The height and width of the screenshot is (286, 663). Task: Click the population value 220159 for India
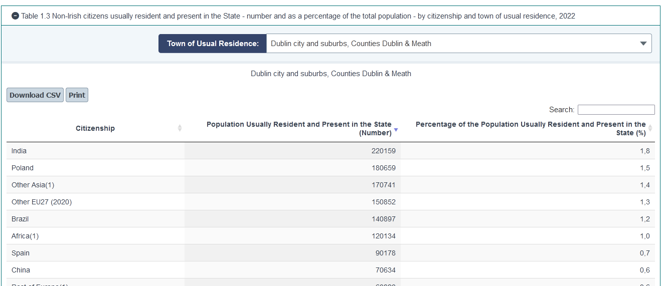point(383,151)
